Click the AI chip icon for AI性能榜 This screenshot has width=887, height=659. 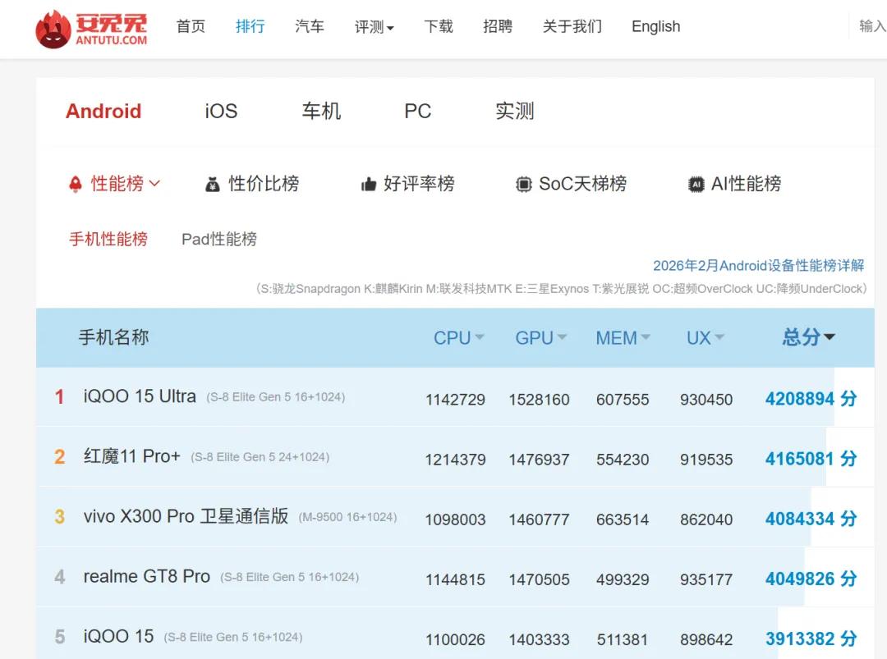(x=696, y=185)
